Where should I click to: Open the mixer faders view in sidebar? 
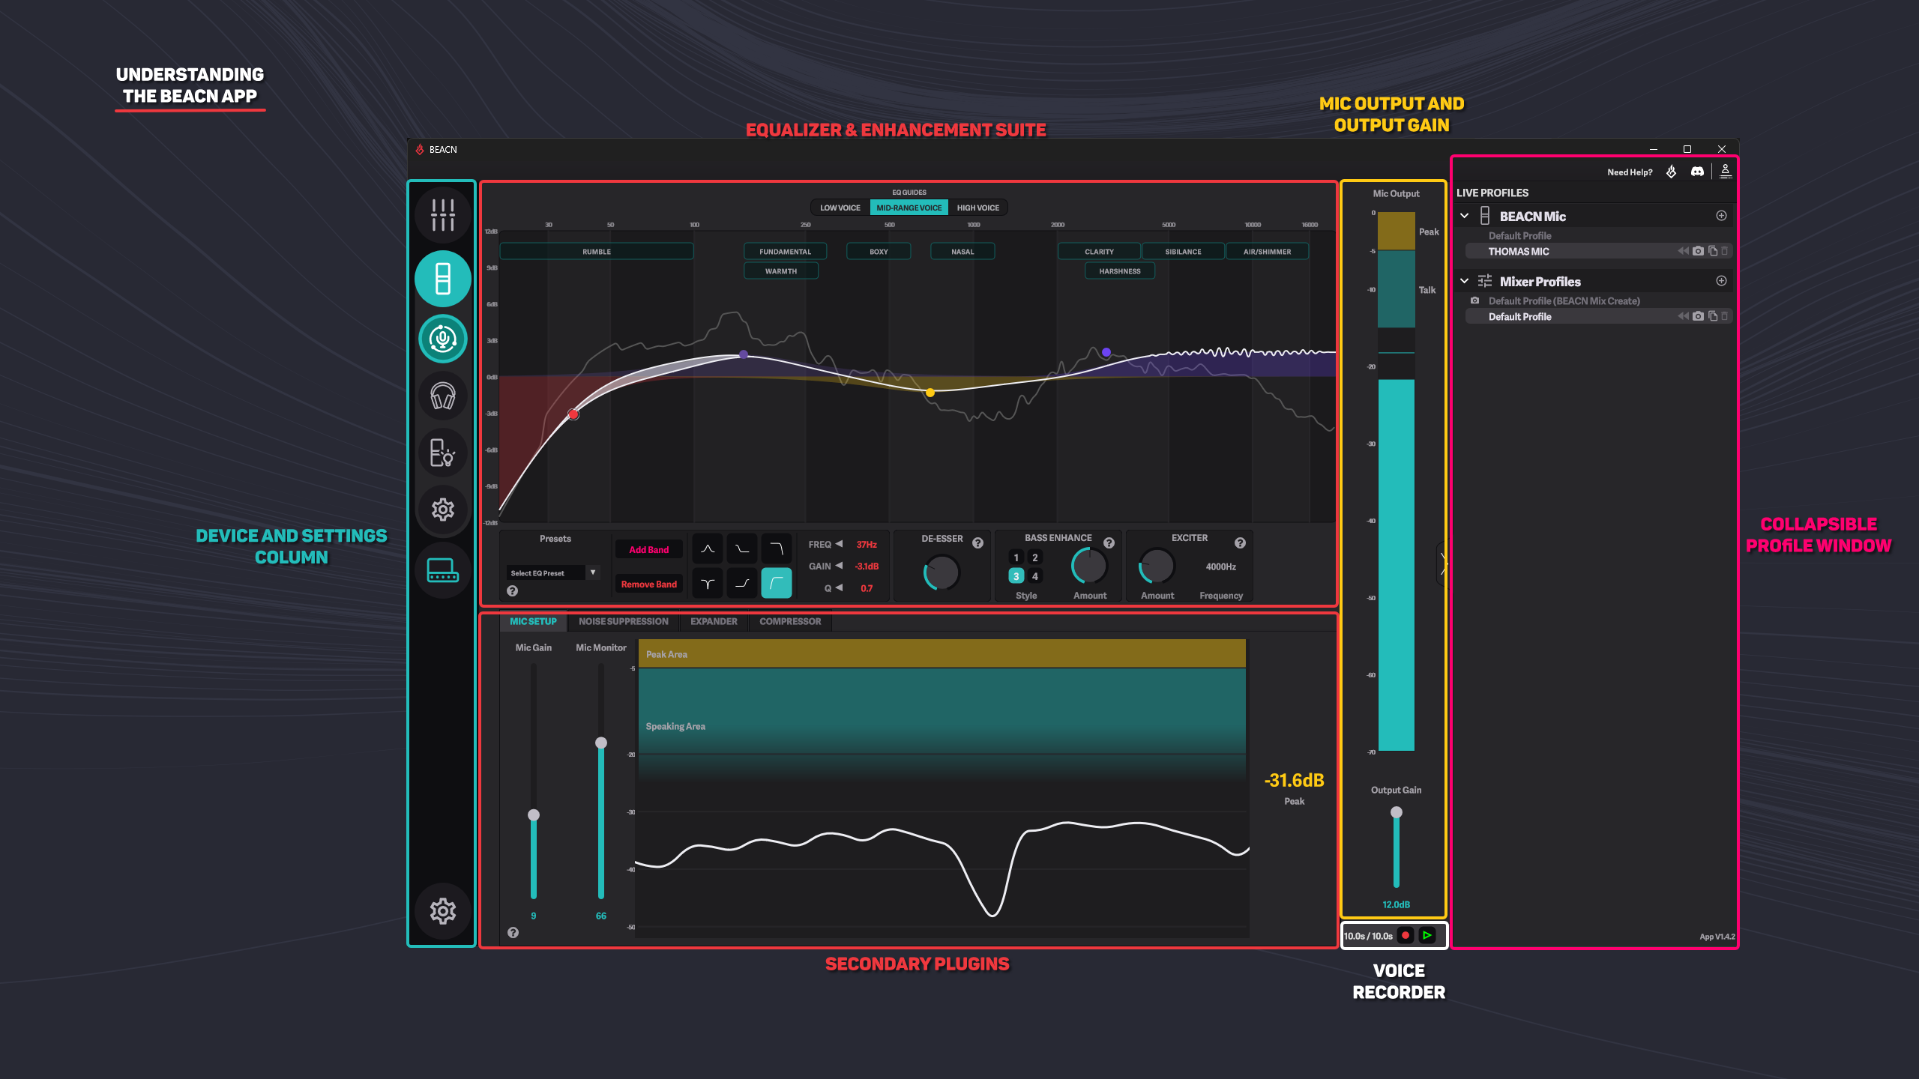click(x=443, y=215)
